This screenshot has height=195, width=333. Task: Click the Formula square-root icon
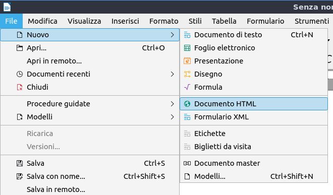point(187,87)
